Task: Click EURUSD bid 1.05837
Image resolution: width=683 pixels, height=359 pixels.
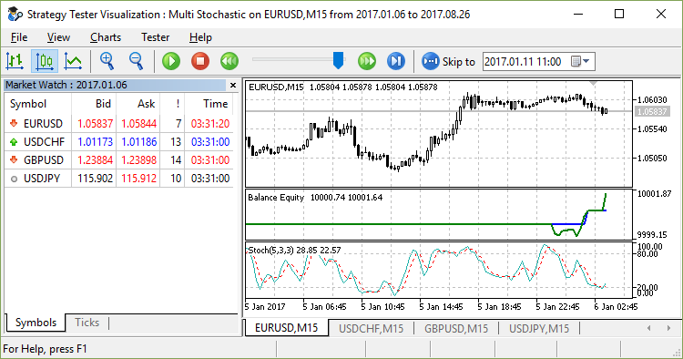Action: pyautogui.click(x=95, y=124)
